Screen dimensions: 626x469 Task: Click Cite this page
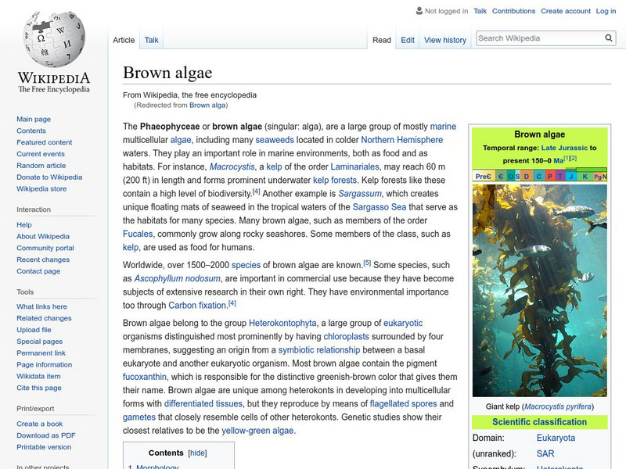coord(38,388)
